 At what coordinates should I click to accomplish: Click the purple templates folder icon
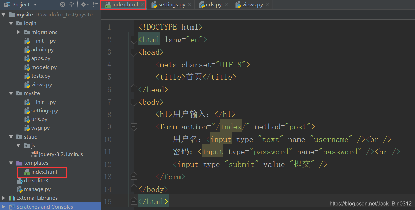coord(20,163)
